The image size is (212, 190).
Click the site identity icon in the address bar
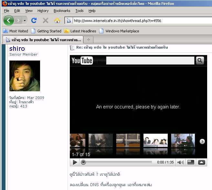[69, 21]
